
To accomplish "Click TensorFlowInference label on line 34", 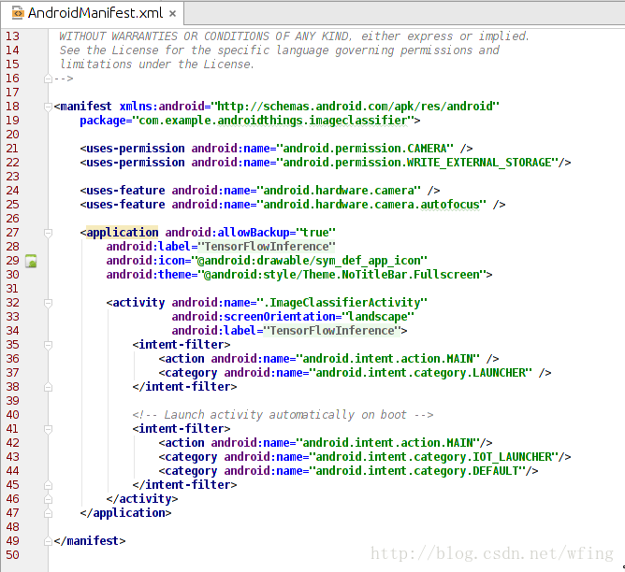I will [332, 331].
